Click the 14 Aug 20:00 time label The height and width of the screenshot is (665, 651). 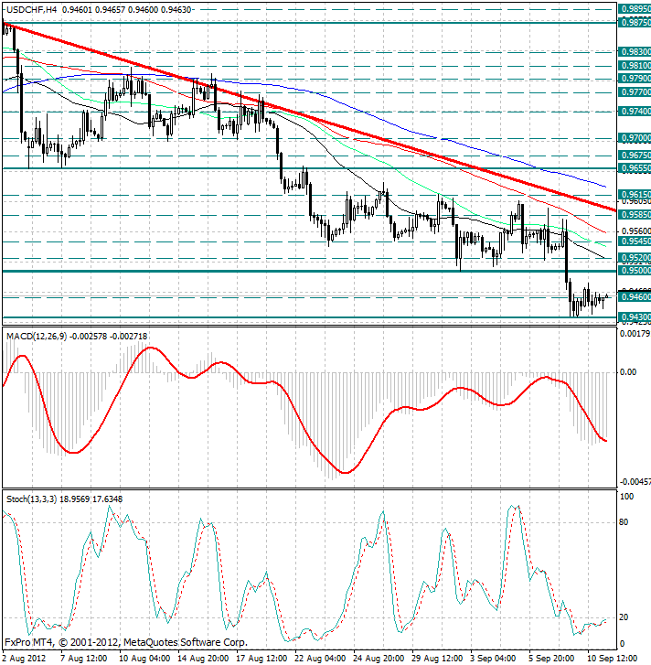(203, 659)
